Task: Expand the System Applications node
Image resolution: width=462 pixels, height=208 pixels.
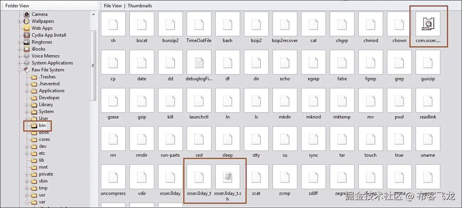Action: pyautogui.click(x=19, y=63)
